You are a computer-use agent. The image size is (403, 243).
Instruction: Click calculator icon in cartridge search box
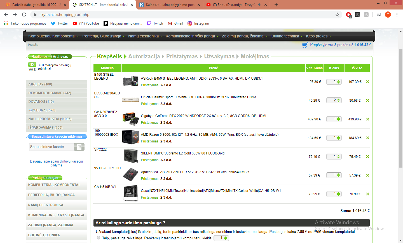[x=79, y=147]
